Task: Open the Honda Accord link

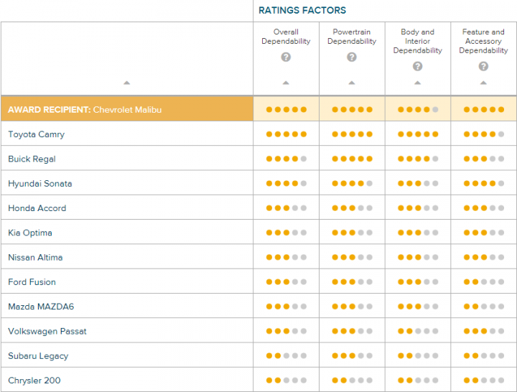Action: point(37,208)
